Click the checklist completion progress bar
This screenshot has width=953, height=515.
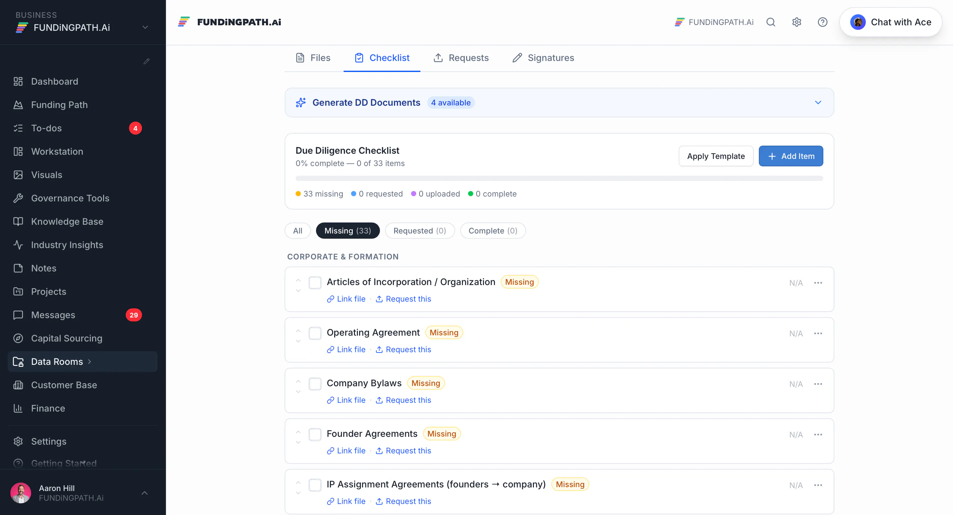pos(559,178)
